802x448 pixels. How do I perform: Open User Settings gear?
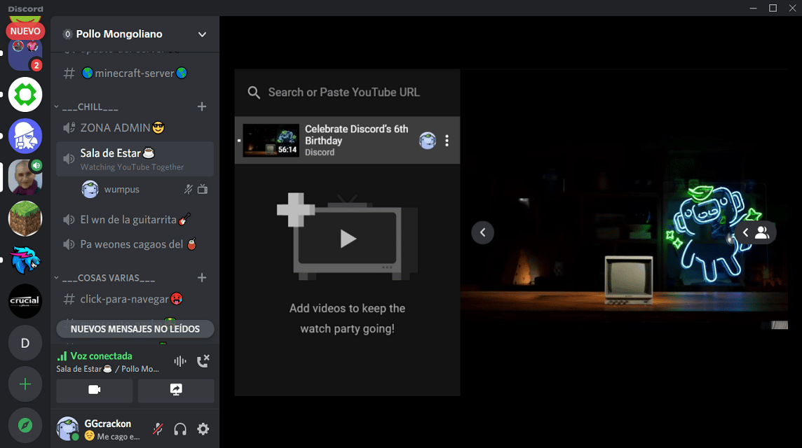click(x=203, y=429)
